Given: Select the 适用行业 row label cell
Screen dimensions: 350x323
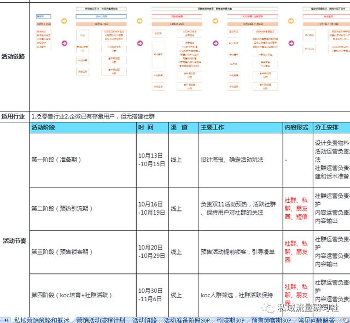Looking at the screenshot, I should click(x=15, y=116).
